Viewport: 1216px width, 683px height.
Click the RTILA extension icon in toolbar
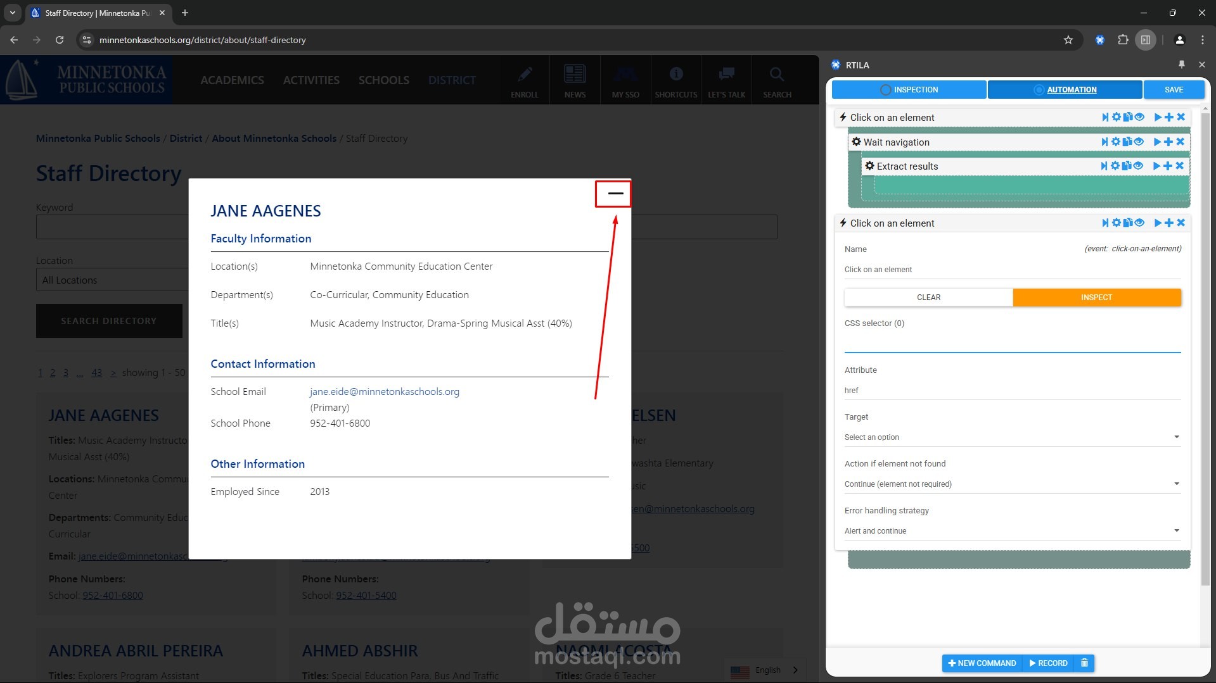click(x=1100, y=40)
